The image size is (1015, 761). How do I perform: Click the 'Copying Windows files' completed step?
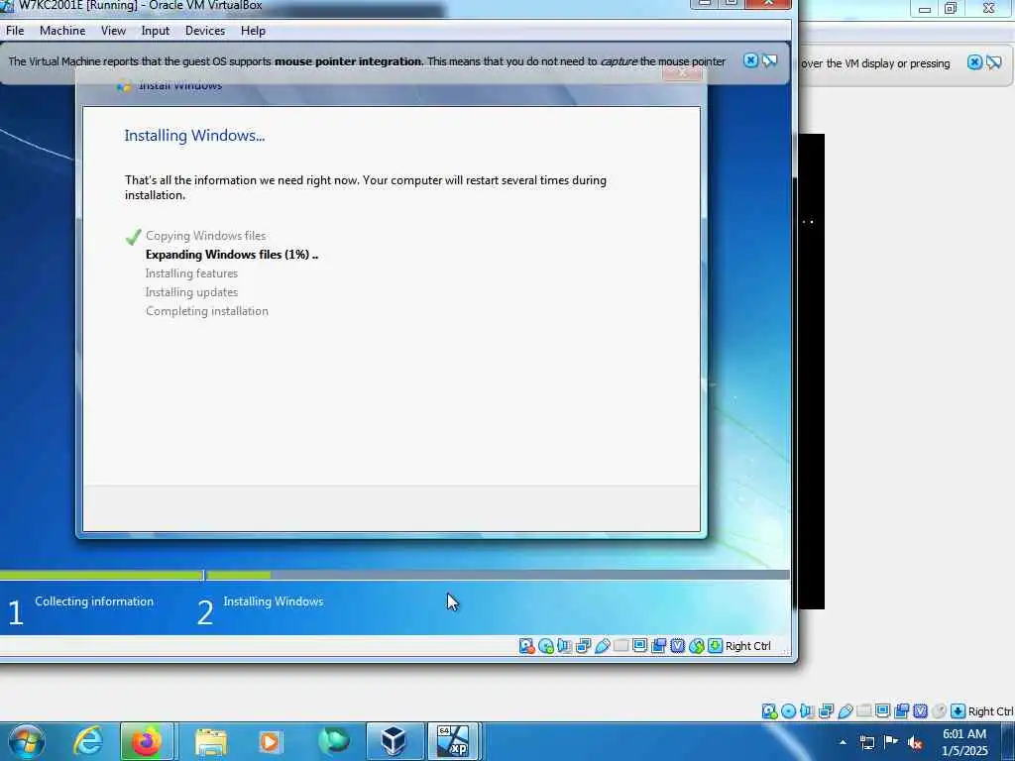pos(206,236)
